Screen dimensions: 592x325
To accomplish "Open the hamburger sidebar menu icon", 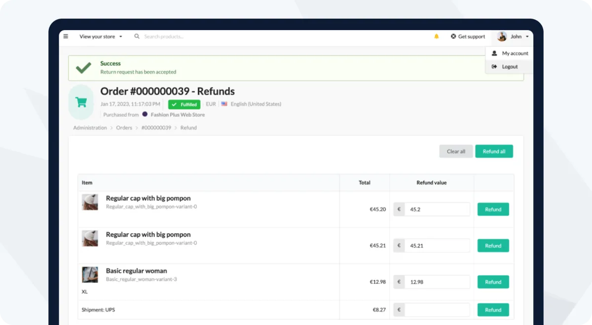I will point(66,36).
